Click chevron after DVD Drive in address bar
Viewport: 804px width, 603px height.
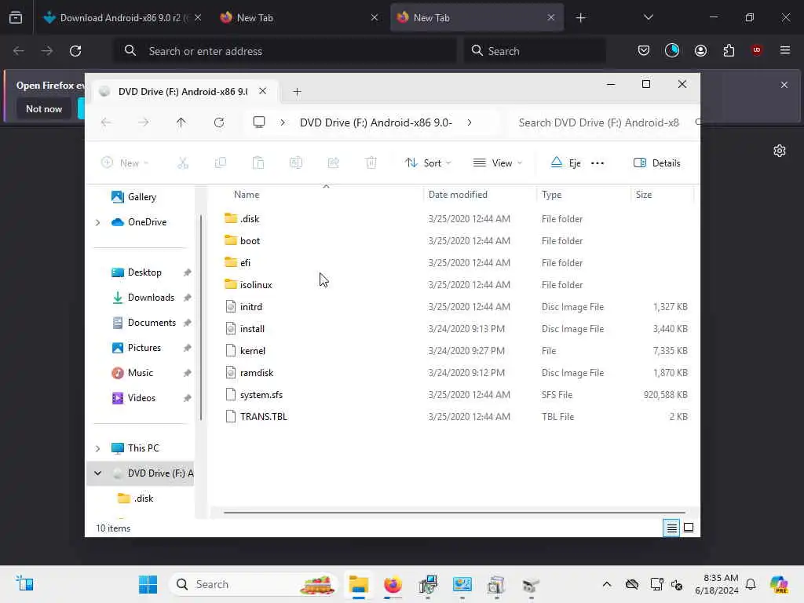pyautogui.click(x=470, y=122)
